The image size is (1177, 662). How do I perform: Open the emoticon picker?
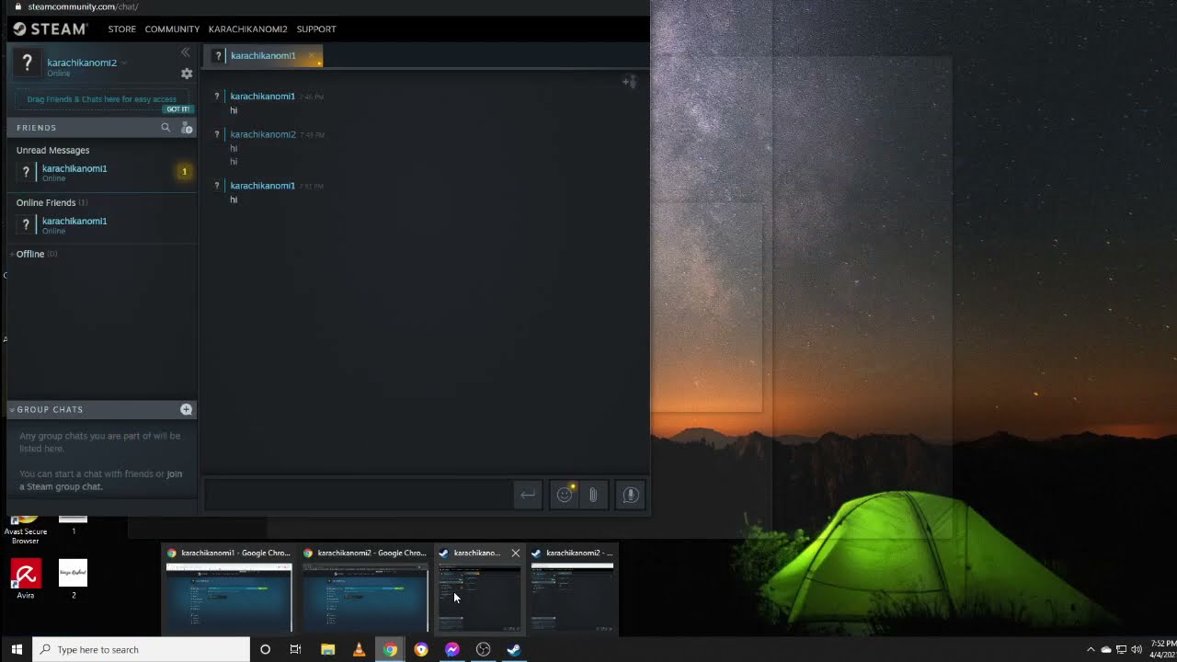pos(565,495)
